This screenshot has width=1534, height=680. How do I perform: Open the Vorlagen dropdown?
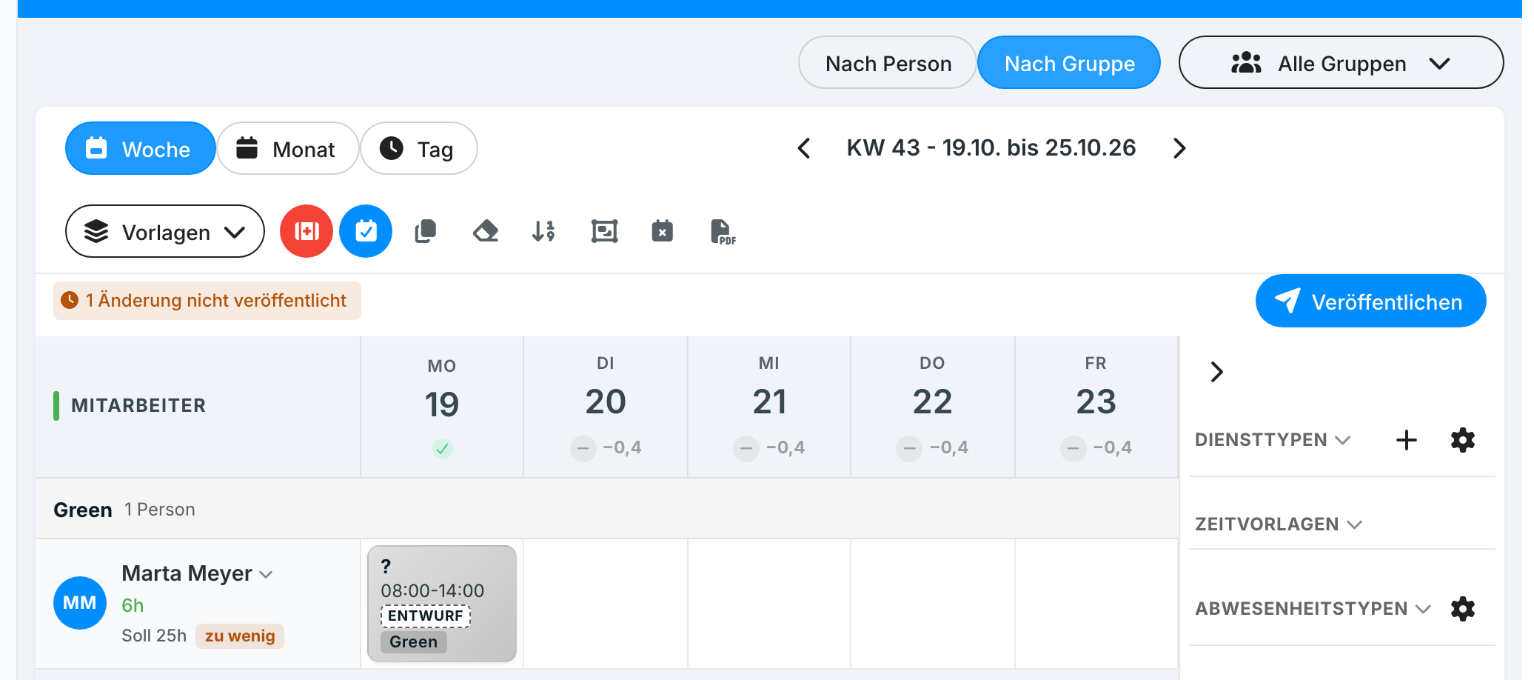click(x=165, y=232)
